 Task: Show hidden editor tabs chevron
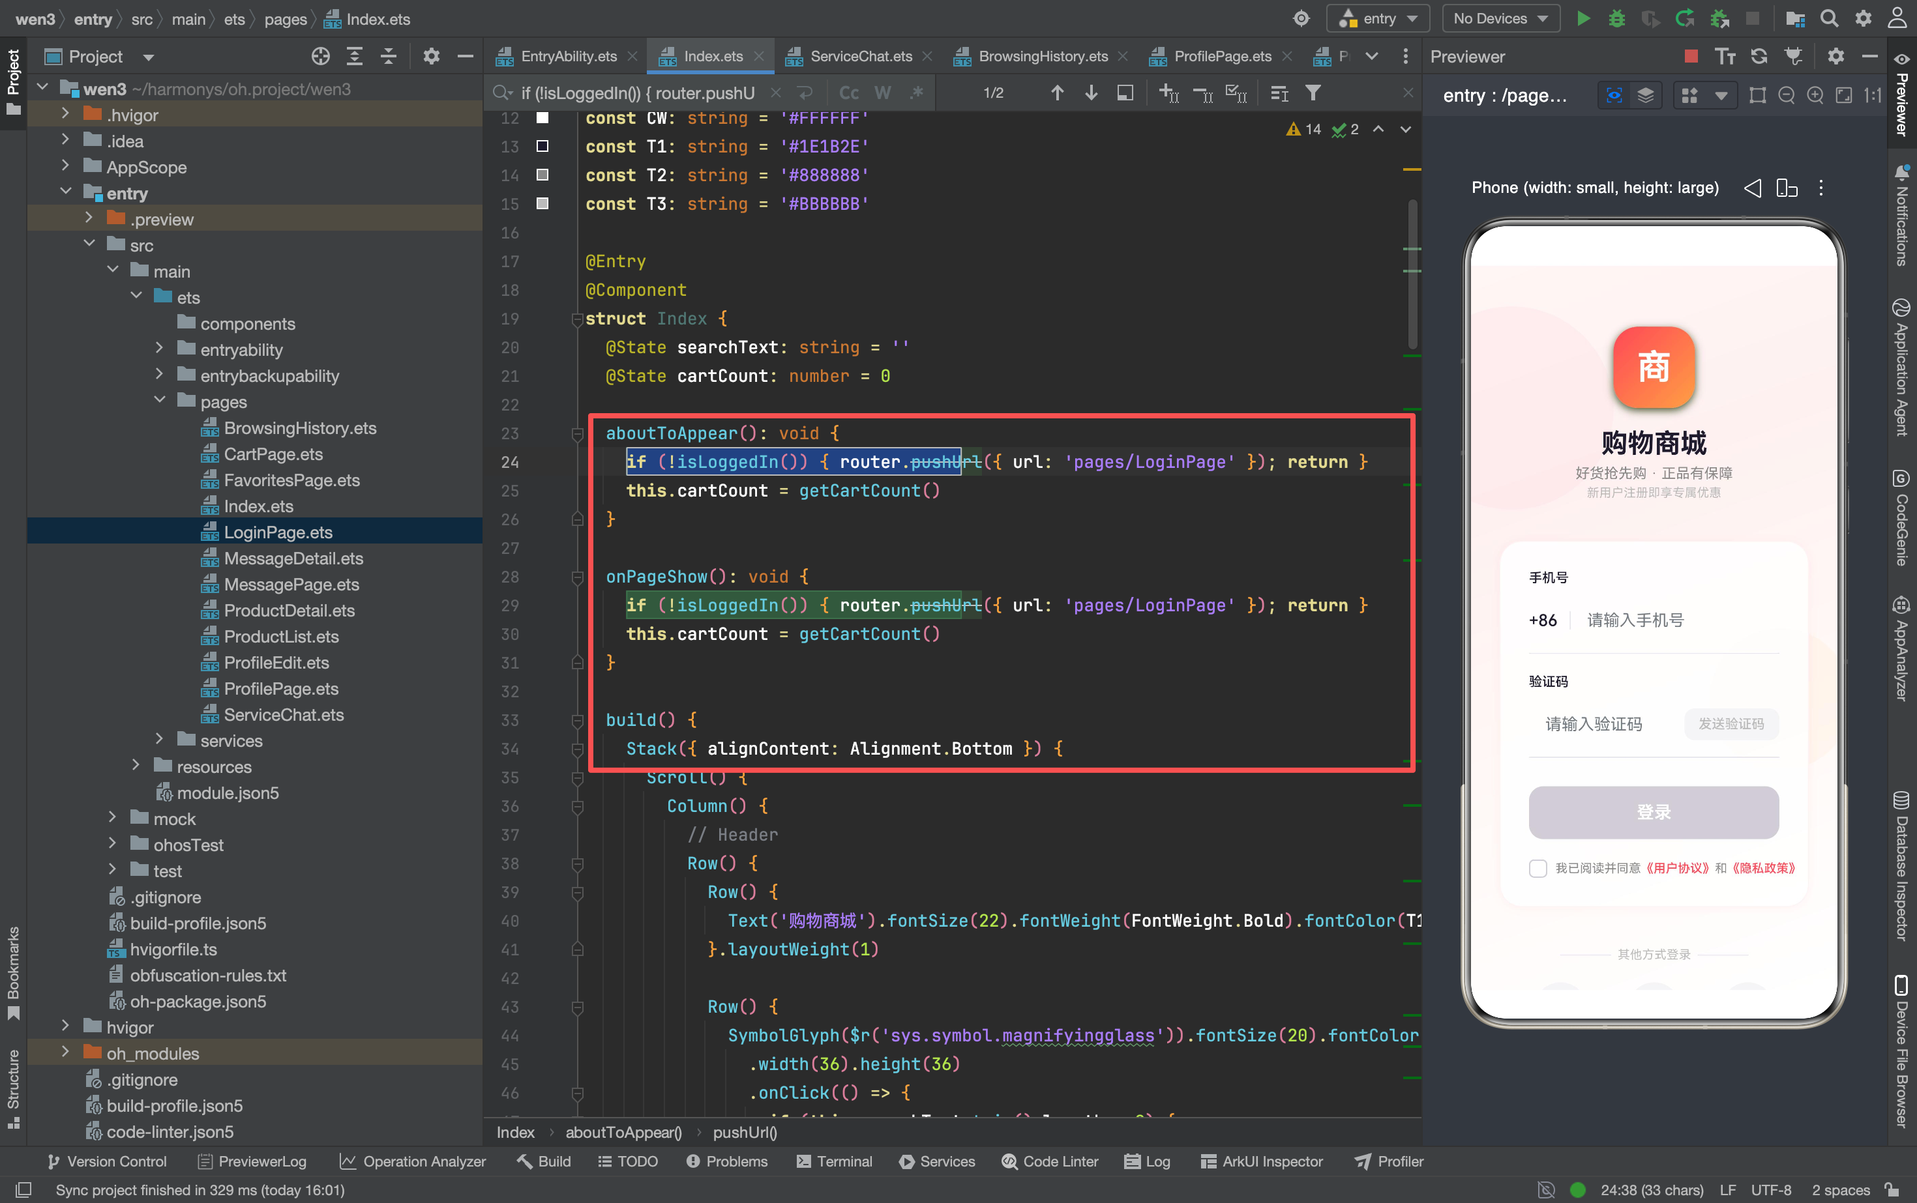point(1371,55)
